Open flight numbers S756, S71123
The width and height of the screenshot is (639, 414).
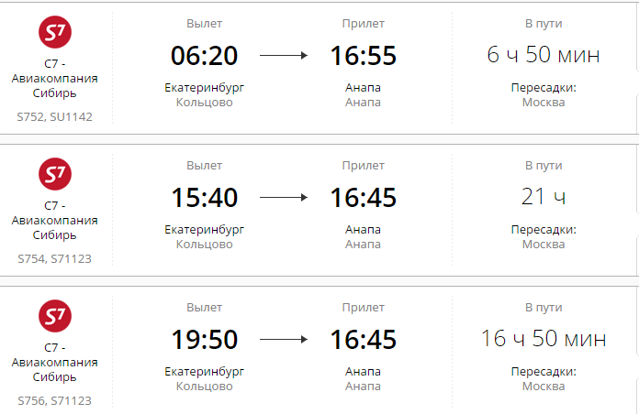pyautogui.click(x=54, y=401)
